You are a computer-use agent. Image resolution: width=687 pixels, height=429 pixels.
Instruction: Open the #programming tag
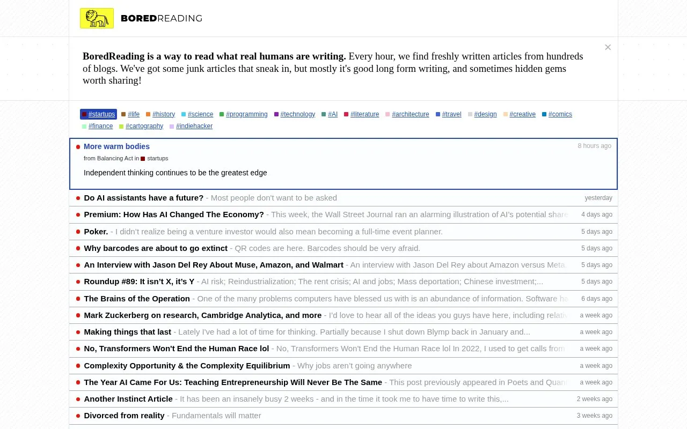(x=243, y=114)
